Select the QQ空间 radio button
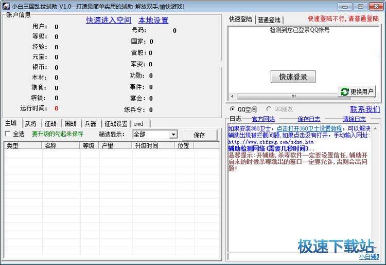This screenshot has width=386, height=265. click(x=232, y=109)
